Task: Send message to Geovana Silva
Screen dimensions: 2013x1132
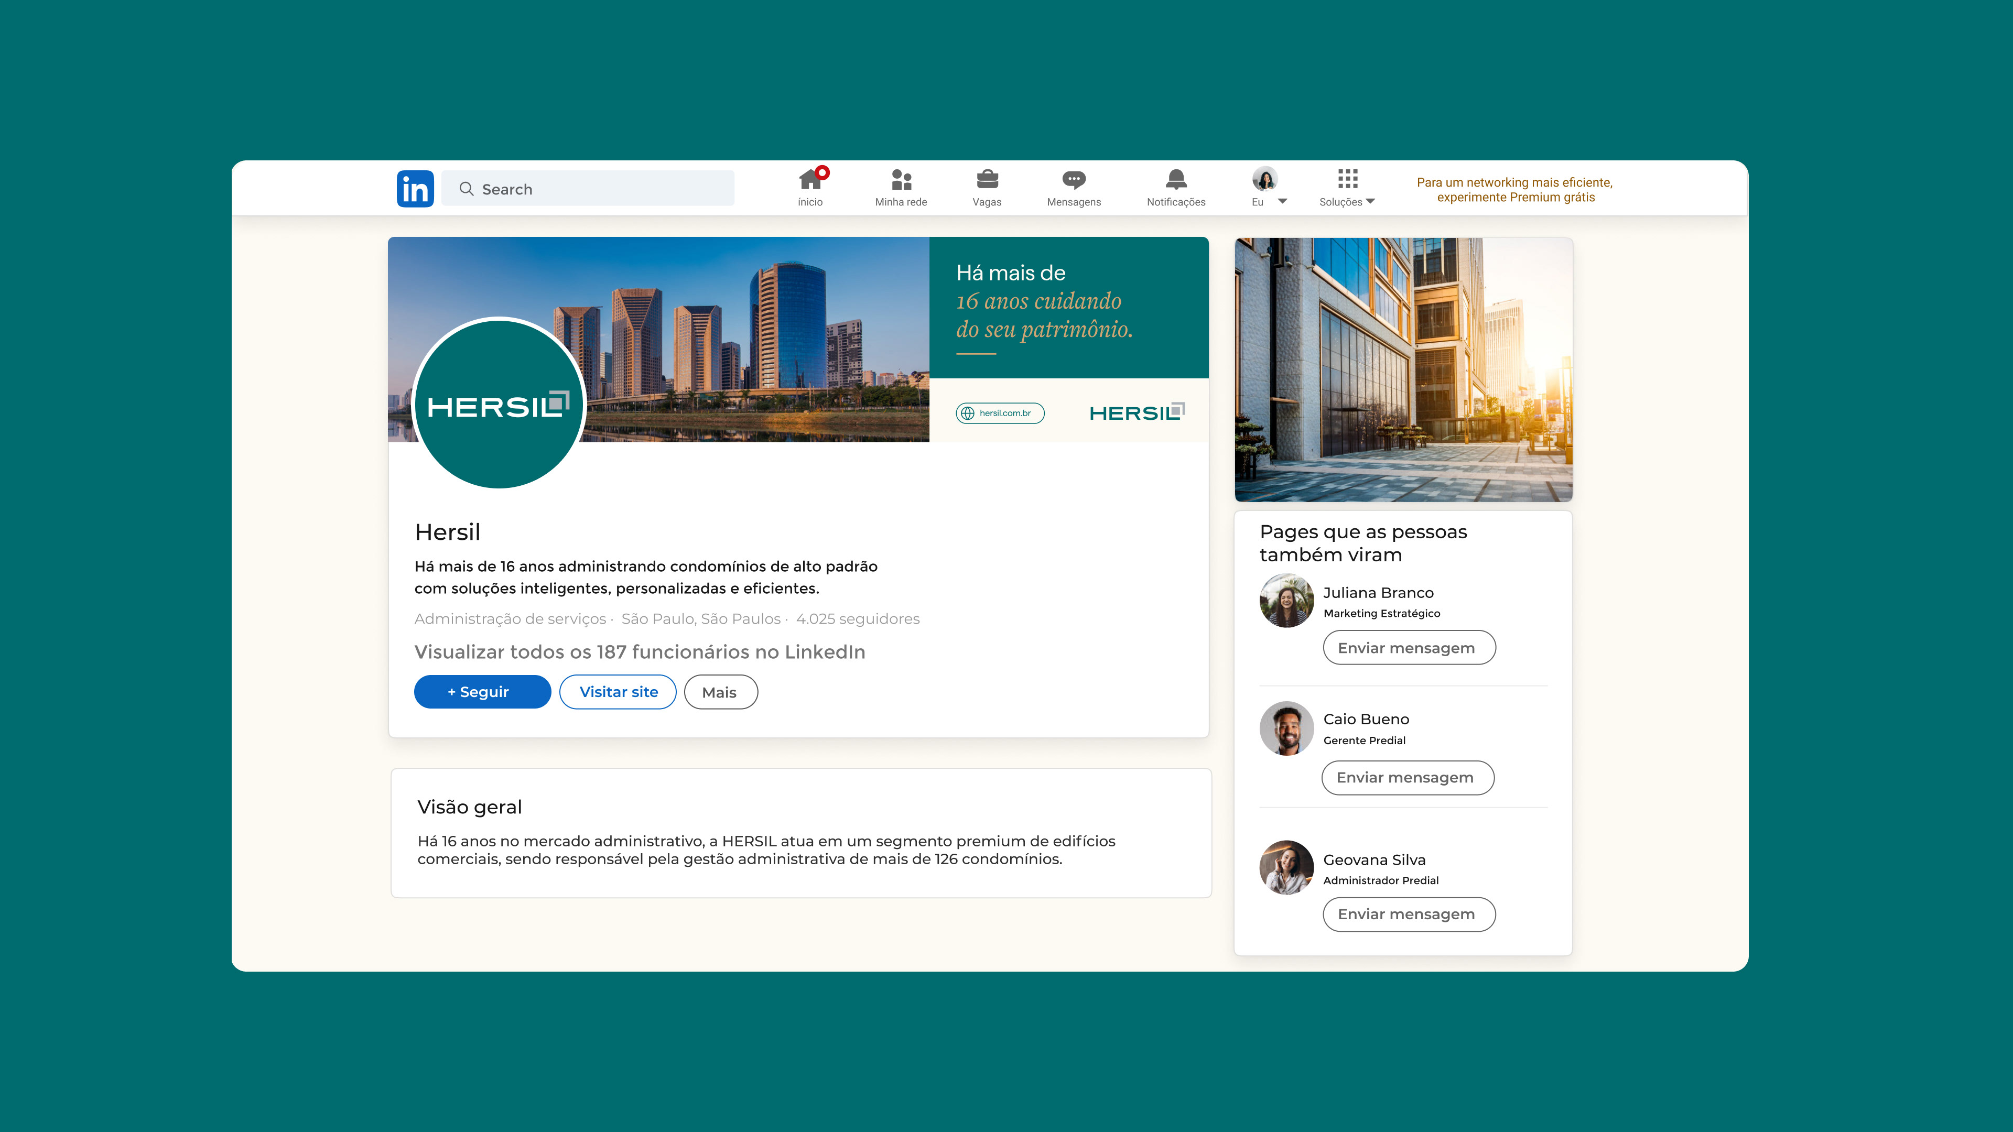Action: coord(1409,914)
